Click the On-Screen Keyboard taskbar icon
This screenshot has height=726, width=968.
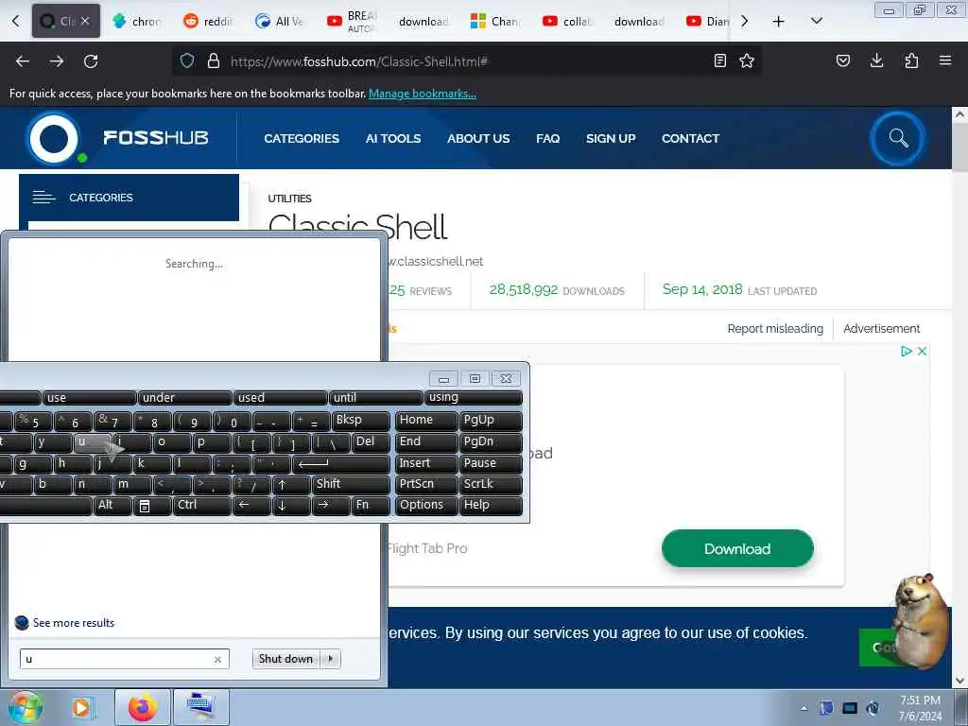click(x=201, y=707)
